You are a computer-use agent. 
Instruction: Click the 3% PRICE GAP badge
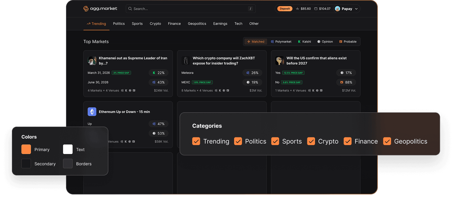pyautogui.click(x=121, y=73)
